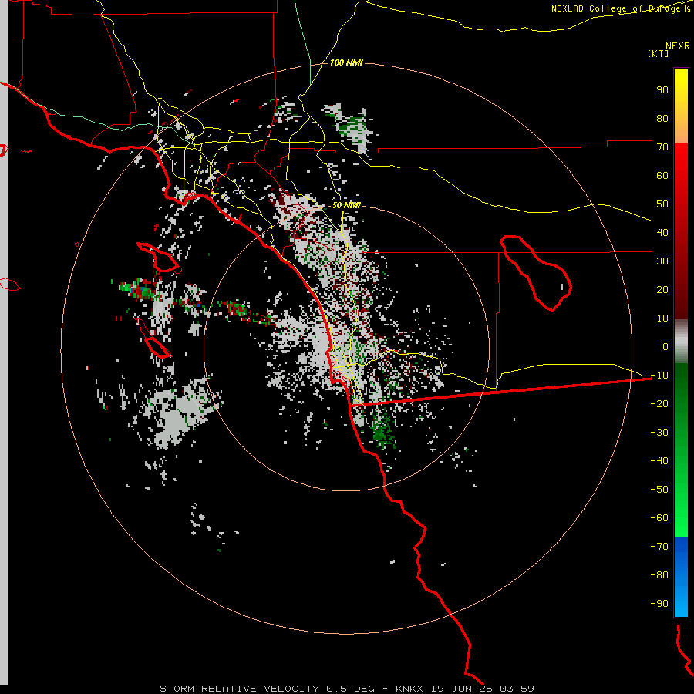The width and height of the screenshot is (694, 694).
Task: Click the 50 knot scale label
Action: (662, 204)
